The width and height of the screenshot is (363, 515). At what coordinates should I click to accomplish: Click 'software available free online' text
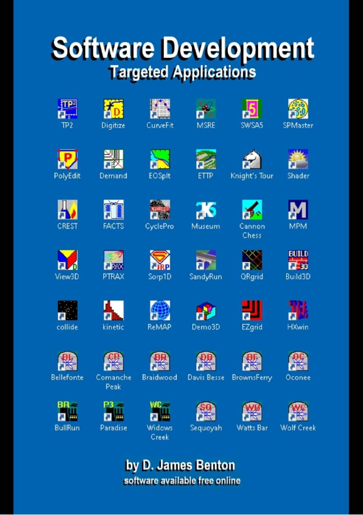182,480
